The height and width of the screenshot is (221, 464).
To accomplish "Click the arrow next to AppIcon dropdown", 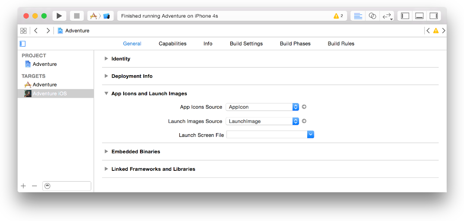I will click(304, 107).
